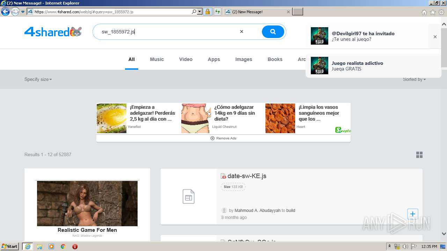Open the recent pages dropdown arrow
The image size is (447, 251).
23,12
